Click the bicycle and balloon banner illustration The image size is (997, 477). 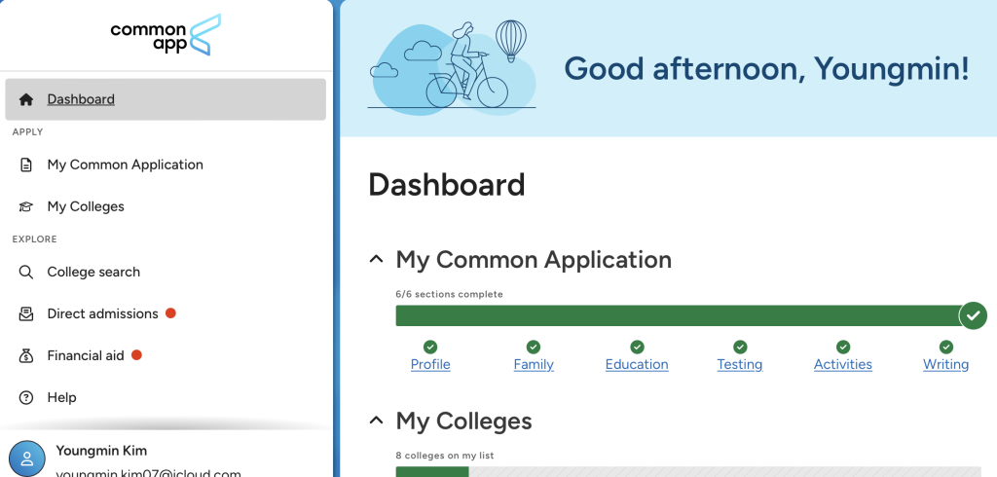(x=452, y=65)
